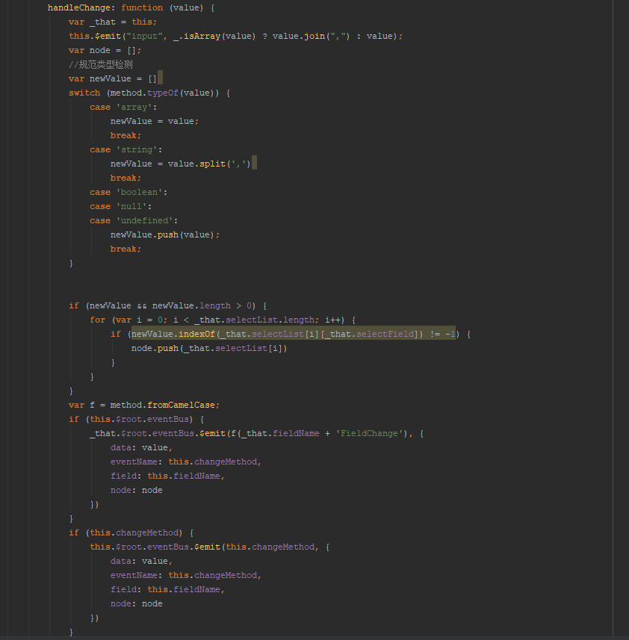
Task: Click the closing brace at the bottom
Action: (x=71, y=631)
